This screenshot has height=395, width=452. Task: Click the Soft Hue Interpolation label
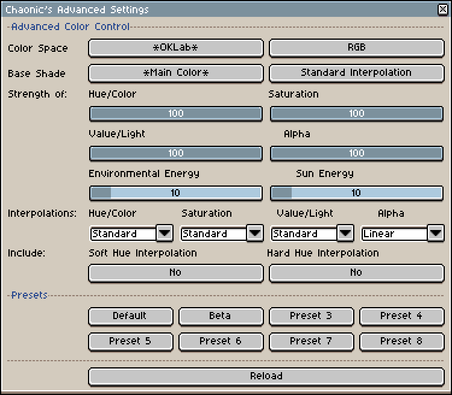tap(143, 253)
